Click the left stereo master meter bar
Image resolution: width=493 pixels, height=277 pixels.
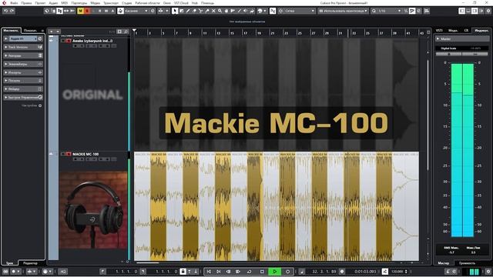point(457,150)
